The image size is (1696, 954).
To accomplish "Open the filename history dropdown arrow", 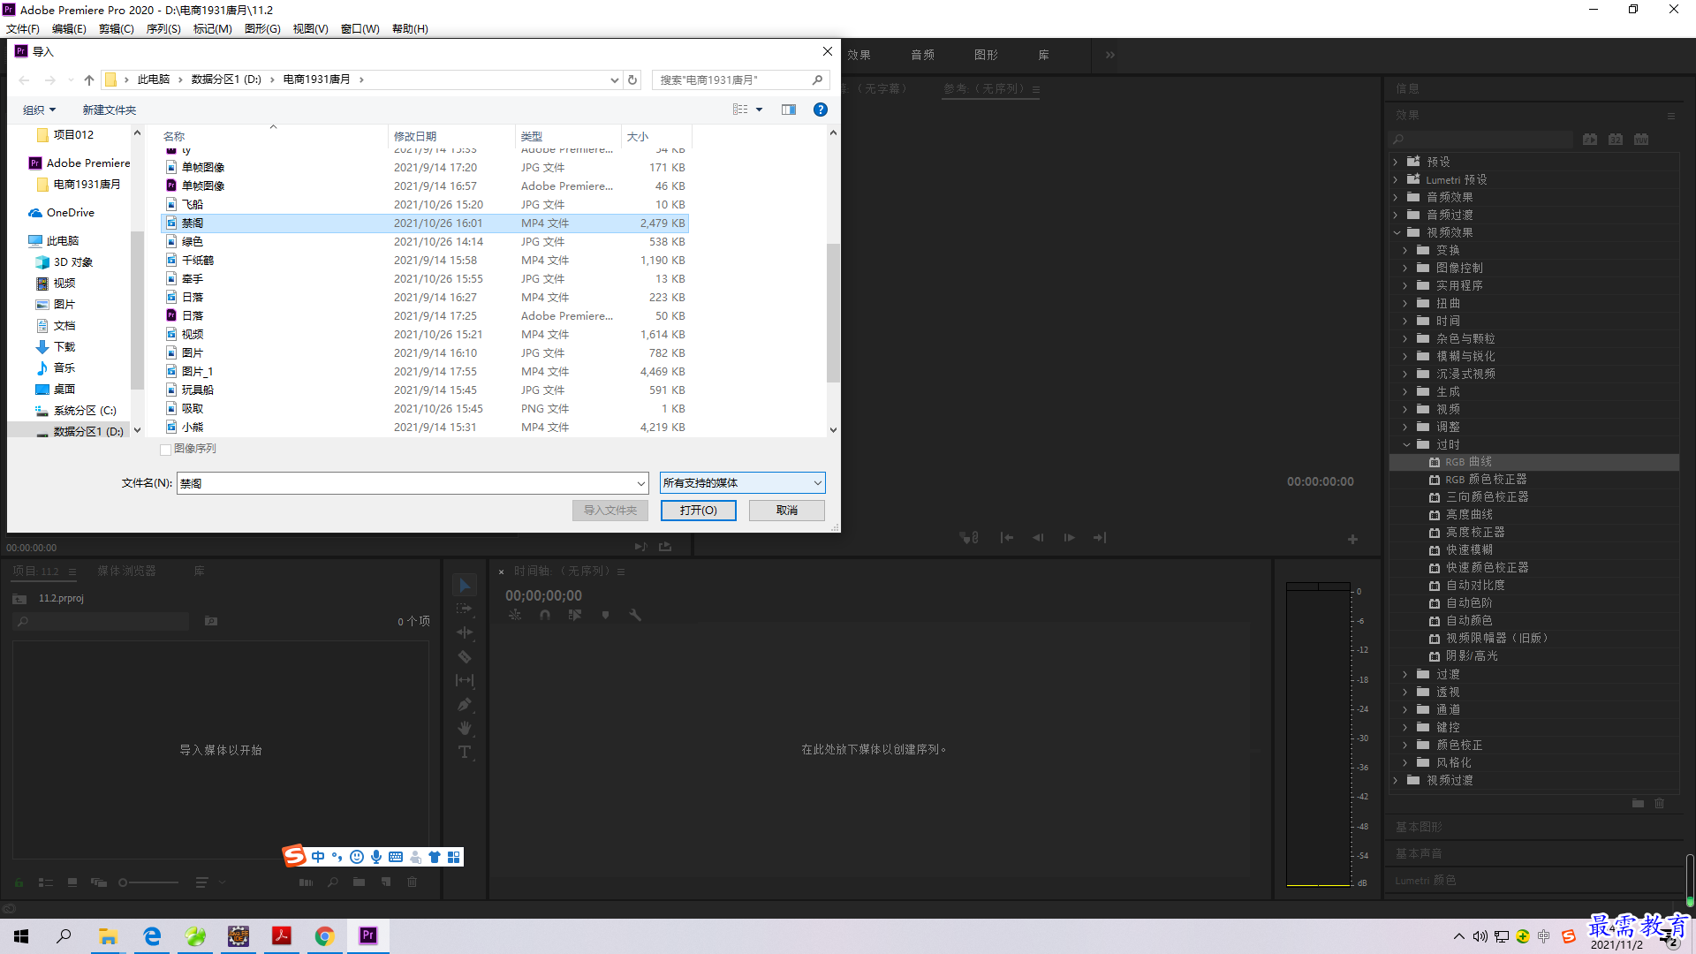I will (641, 483).
